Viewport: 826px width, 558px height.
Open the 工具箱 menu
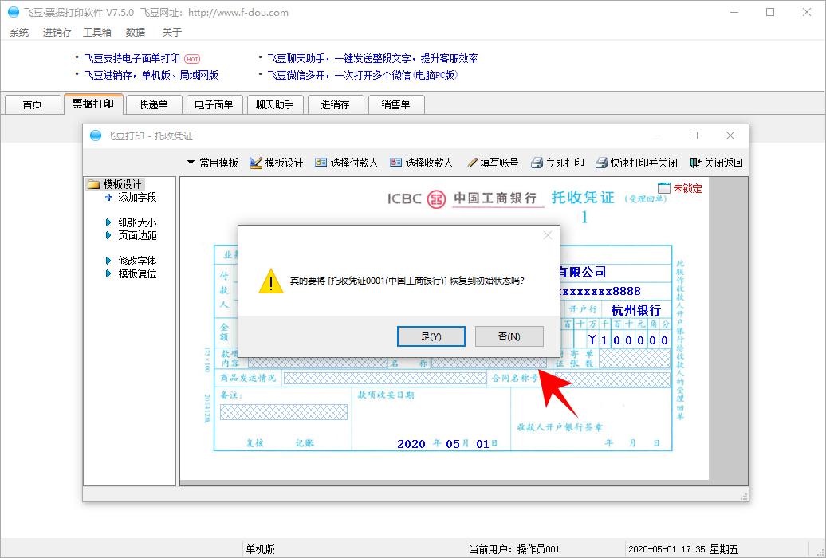(x=97, y=32)
